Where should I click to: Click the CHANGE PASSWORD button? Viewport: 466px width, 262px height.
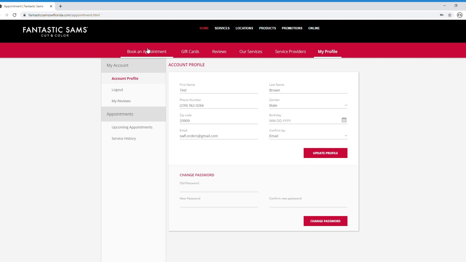tap(325, 221)
